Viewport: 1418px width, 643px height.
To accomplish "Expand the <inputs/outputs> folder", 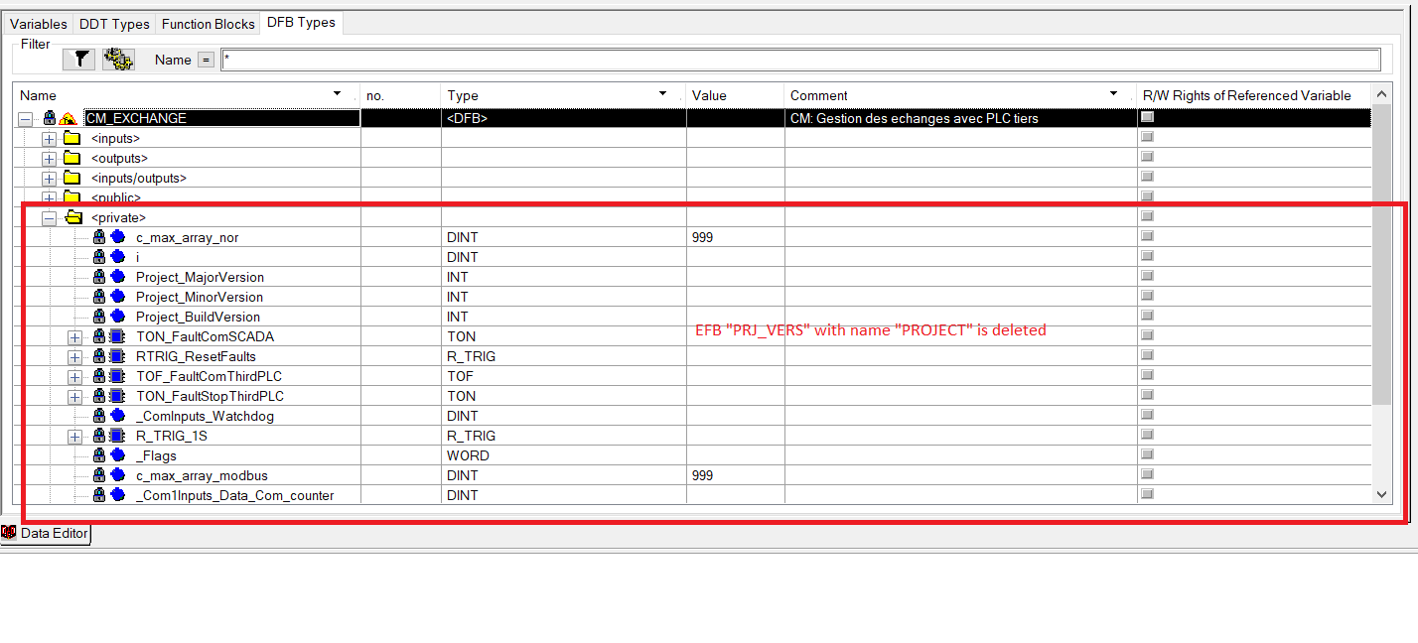I will 49,178.
